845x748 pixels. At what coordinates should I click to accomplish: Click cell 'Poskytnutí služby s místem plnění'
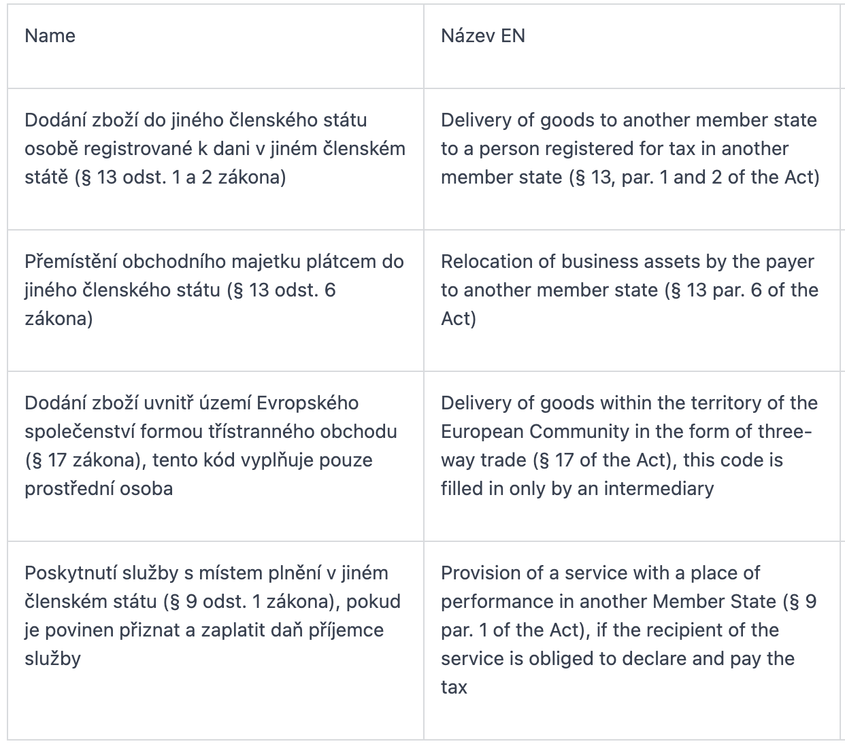pyautogui.click(x=216, y=641)
